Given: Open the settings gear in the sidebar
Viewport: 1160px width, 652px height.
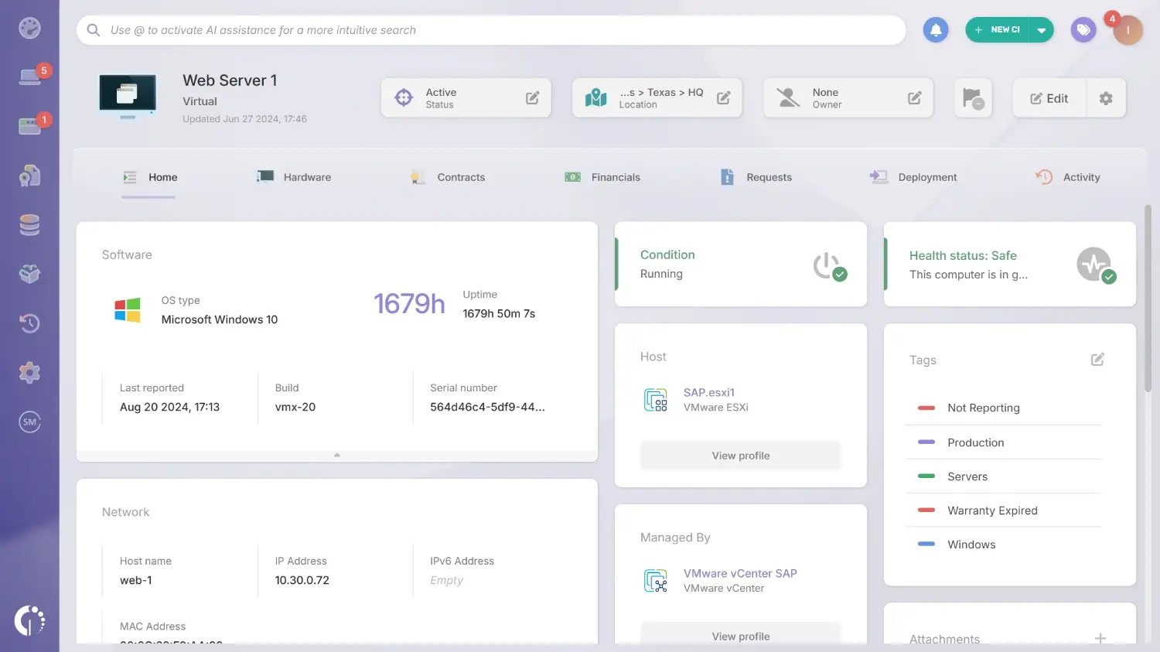Looking at the screenshot, I should [x=29, y=372].
